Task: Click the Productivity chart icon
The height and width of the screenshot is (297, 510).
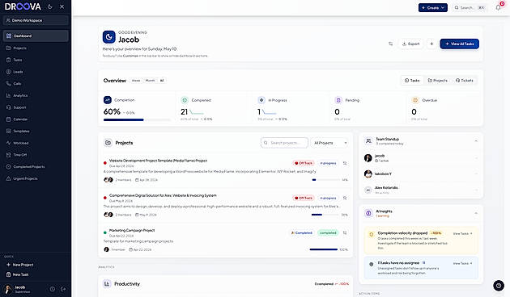Action: pyautogui.click(x=107, y=284)
